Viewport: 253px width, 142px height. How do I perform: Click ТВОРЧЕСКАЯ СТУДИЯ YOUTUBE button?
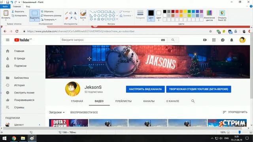(x=198, y=89)
